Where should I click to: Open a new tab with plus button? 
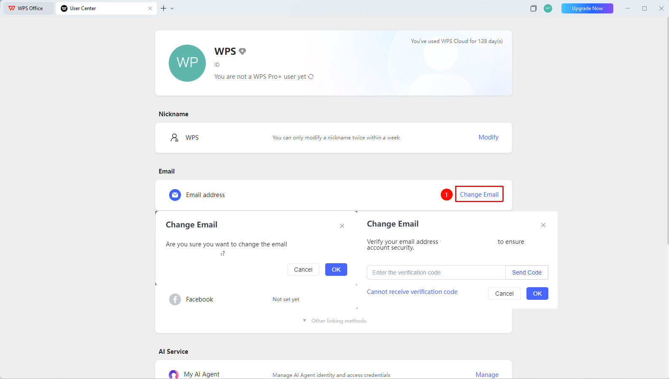[x=164, y=8]
